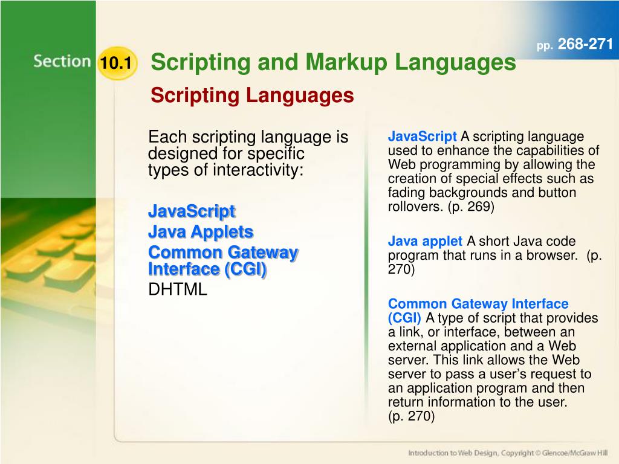Click the 'DHTML' list item

tap(178, 289)
